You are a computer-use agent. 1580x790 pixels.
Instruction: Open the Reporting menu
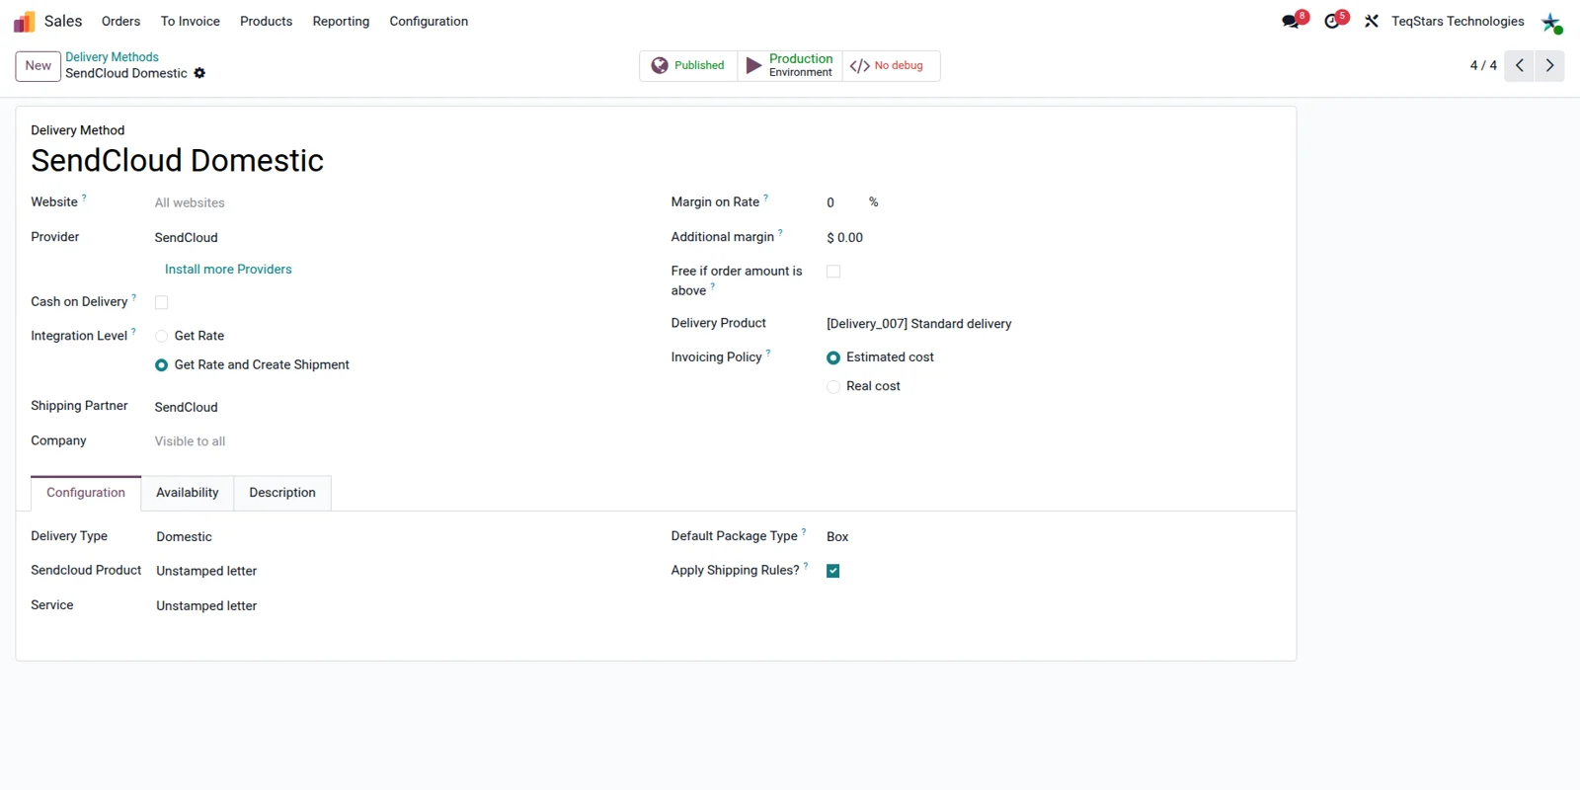[341, 21]
